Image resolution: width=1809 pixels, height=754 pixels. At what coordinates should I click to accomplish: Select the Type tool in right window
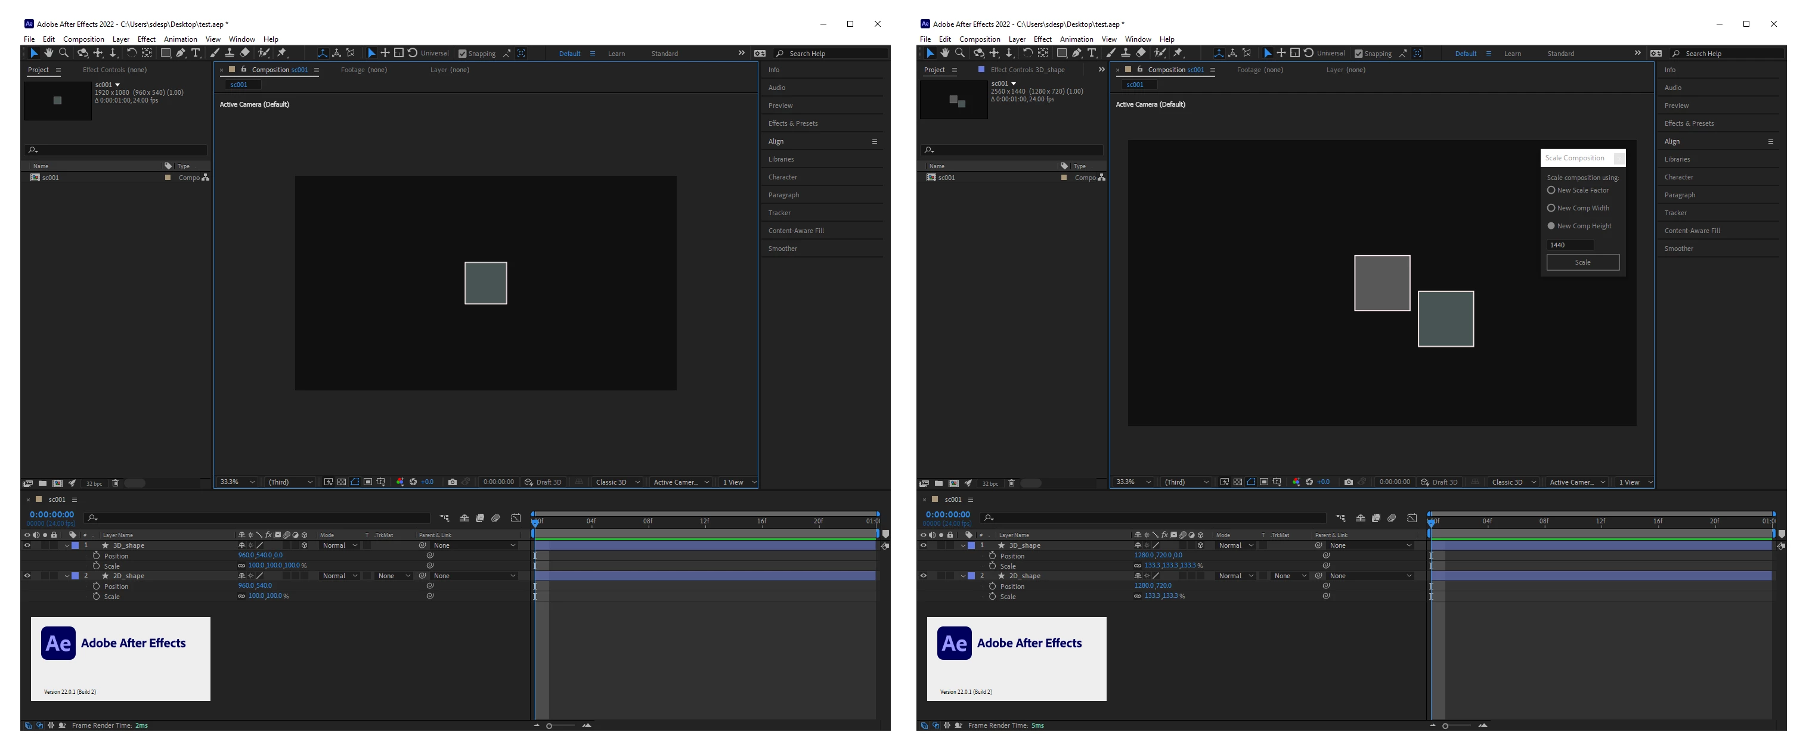pyautogui.click(x=1092, y=54)
